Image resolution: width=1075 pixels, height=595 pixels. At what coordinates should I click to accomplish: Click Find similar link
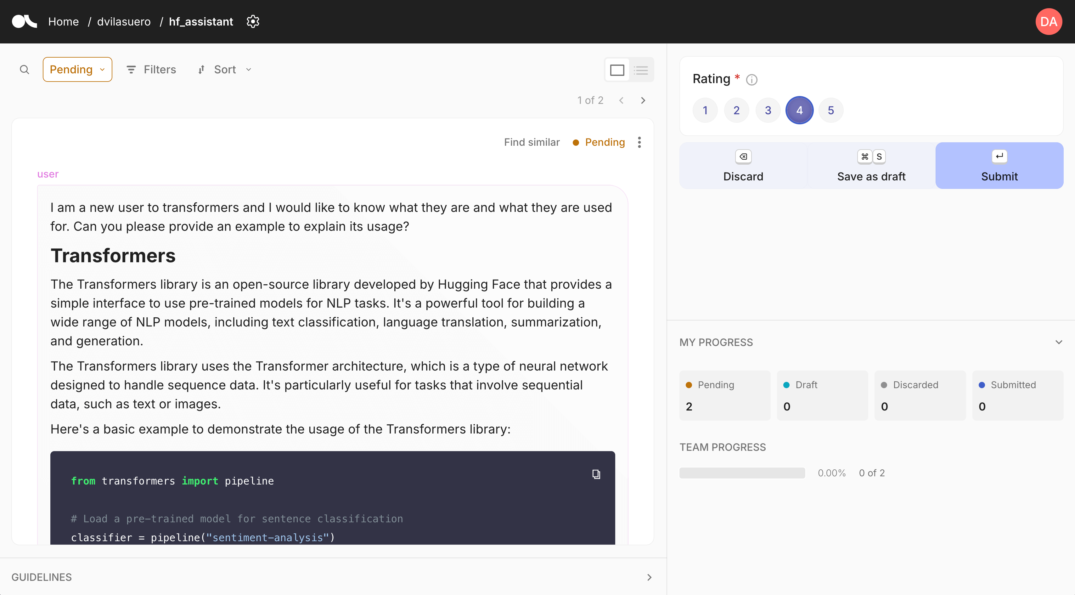coord(532,142)
